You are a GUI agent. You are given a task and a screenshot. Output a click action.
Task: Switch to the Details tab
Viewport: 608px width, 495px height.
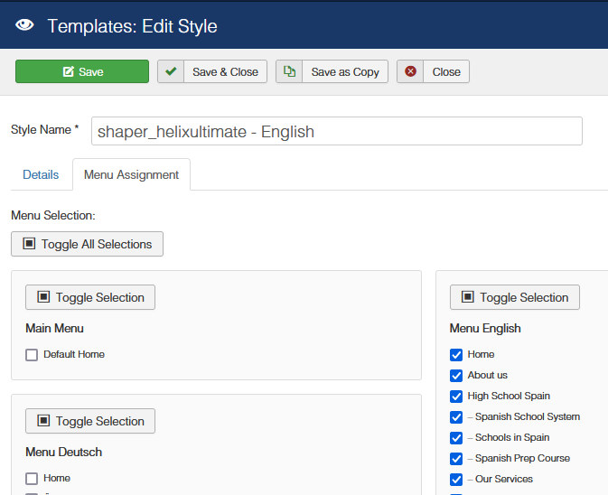click(x=41, y=174)
